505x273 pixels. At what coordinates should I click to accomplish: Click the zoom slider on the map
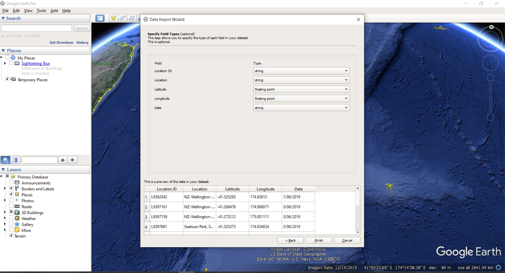(490, 98)
